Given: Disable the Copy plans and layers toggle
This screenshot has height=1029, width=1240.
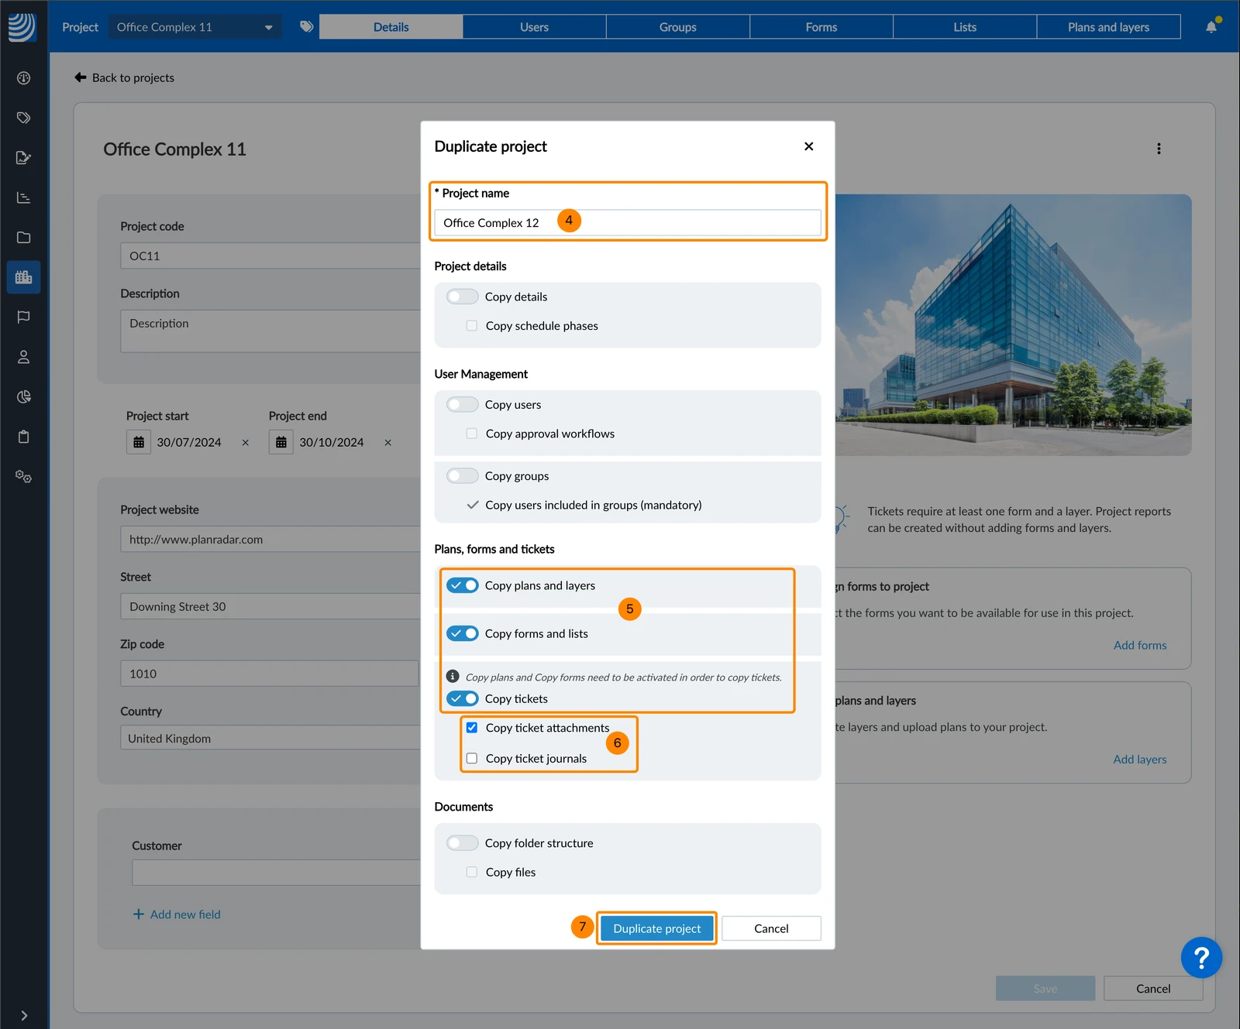Looking at the screenshot, I should click(x=462, y=585).
